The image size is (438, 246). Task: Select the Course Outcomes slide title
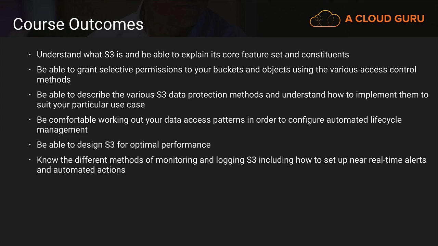[x=78, y=24]
